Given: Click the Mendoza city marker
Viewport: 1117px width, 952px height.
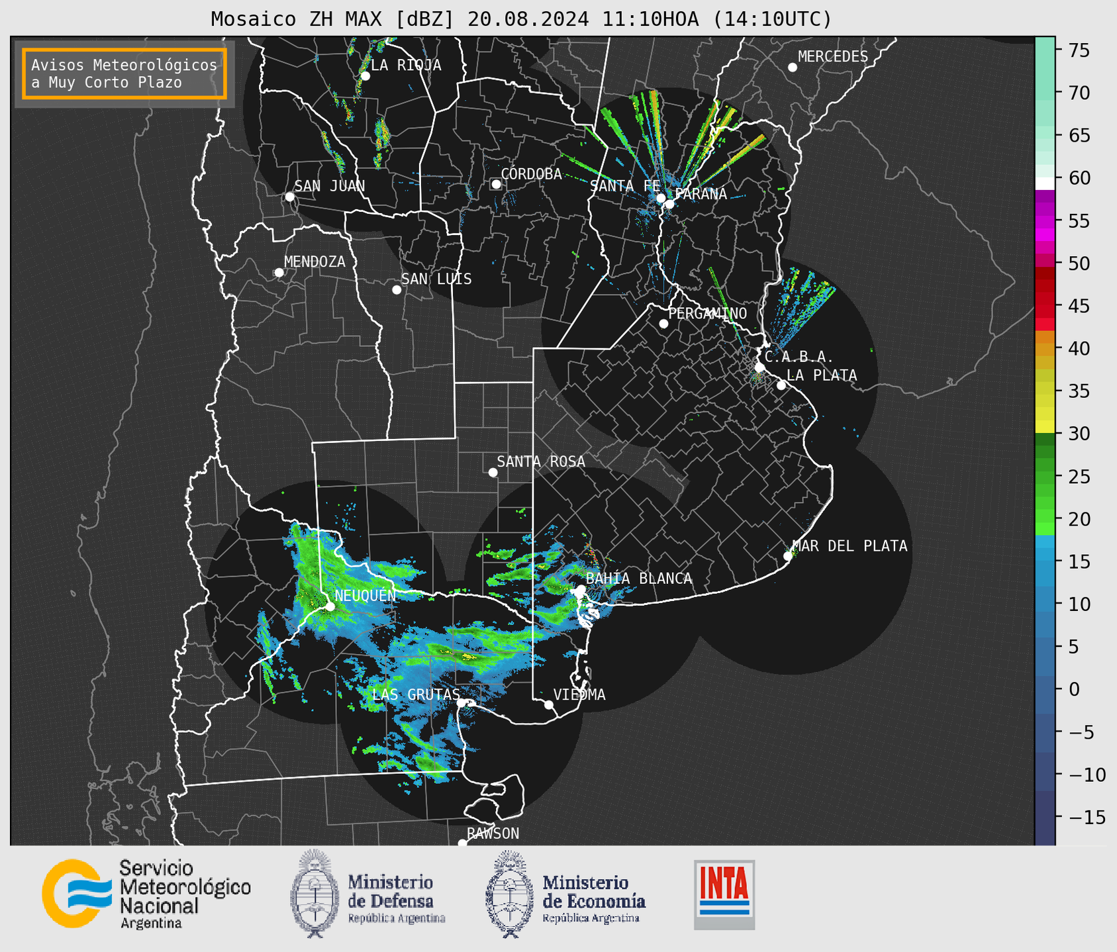Looking at the screenshot, I should click(x=279, y=273).
